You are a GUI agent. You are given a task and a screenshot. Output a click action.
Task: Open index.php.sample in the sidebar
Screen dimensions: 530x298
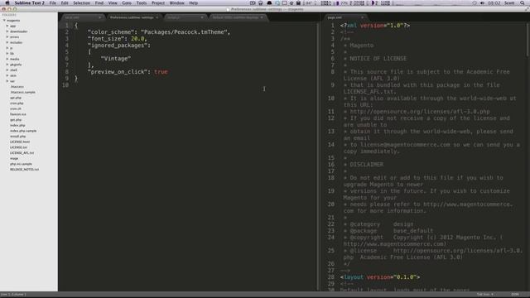click(x=23, y=131)
